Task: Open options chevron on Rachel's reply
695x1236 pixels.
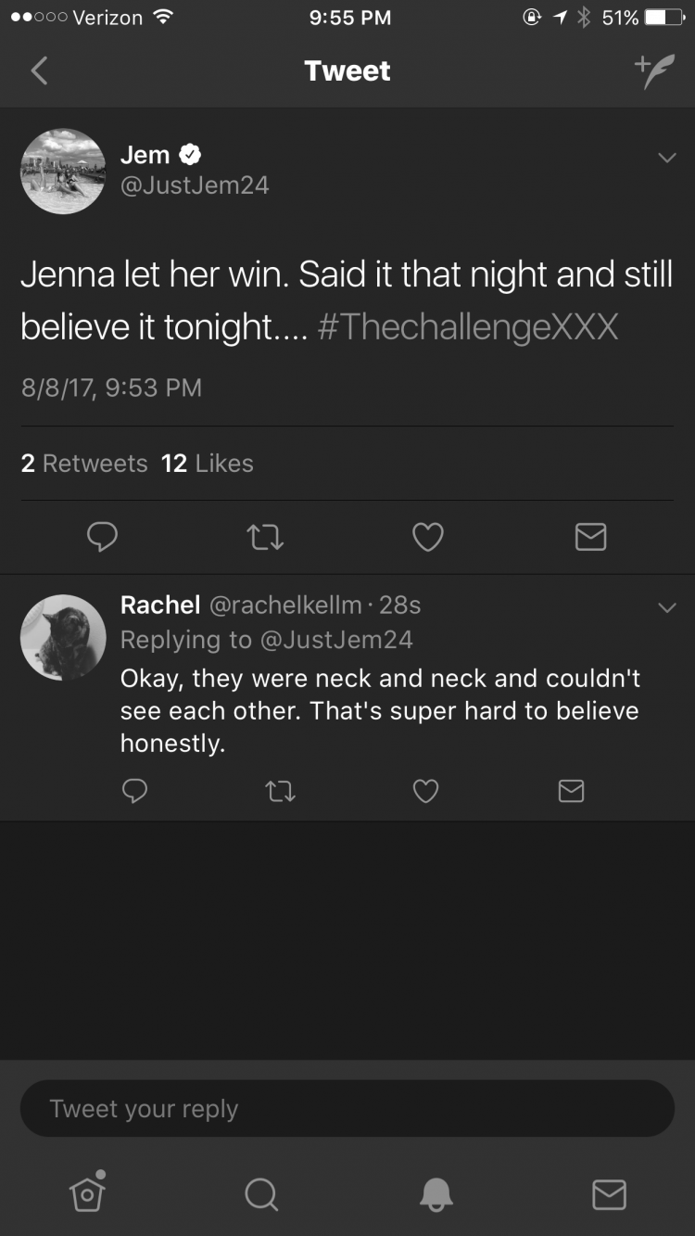Action: (x=666, y=608)
